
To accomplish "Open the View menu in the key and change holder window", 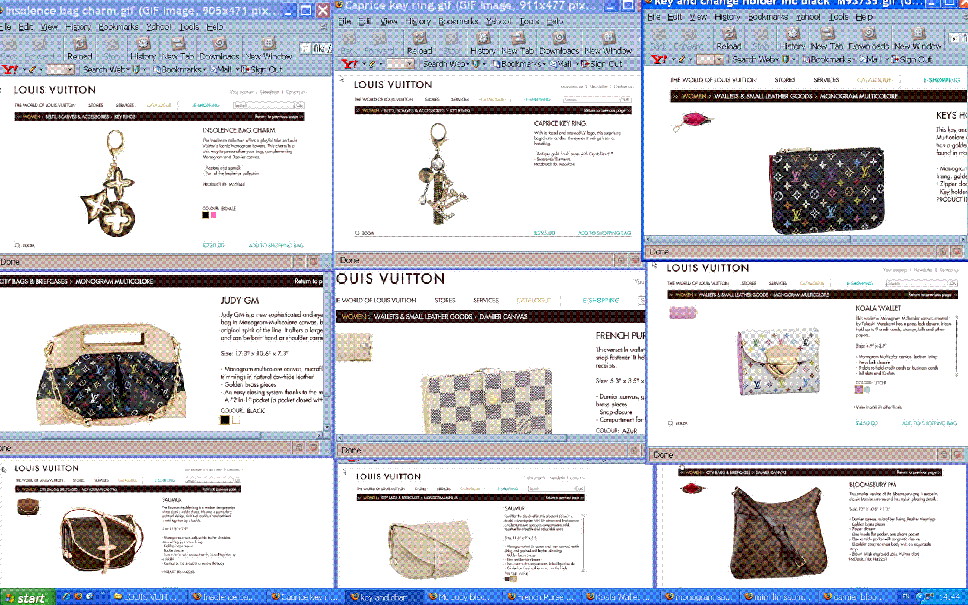I will click(x=698, y=17).
